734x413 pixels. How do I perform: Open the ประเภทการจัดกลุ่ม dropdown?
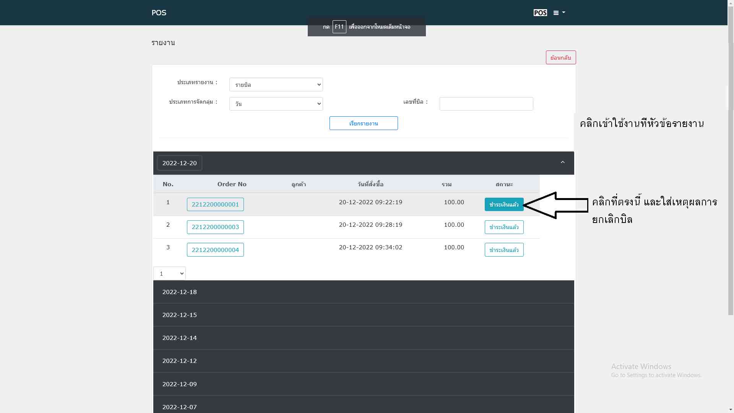pos(276,104)
